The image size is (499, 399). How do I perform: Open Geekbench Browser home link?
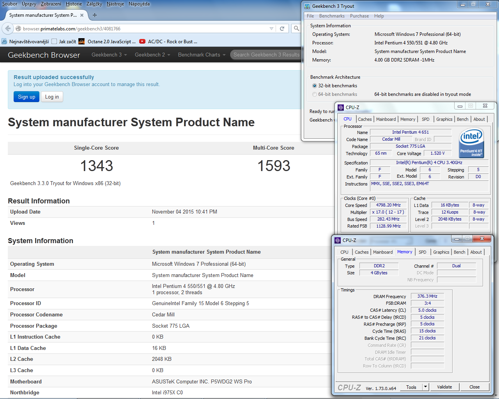point(44,55)
